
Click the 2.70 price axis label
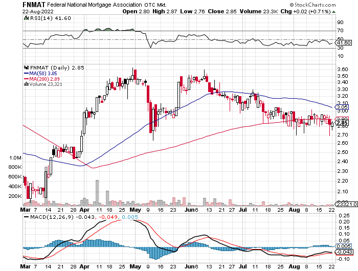pyautogui.click(x=343, y=134)
